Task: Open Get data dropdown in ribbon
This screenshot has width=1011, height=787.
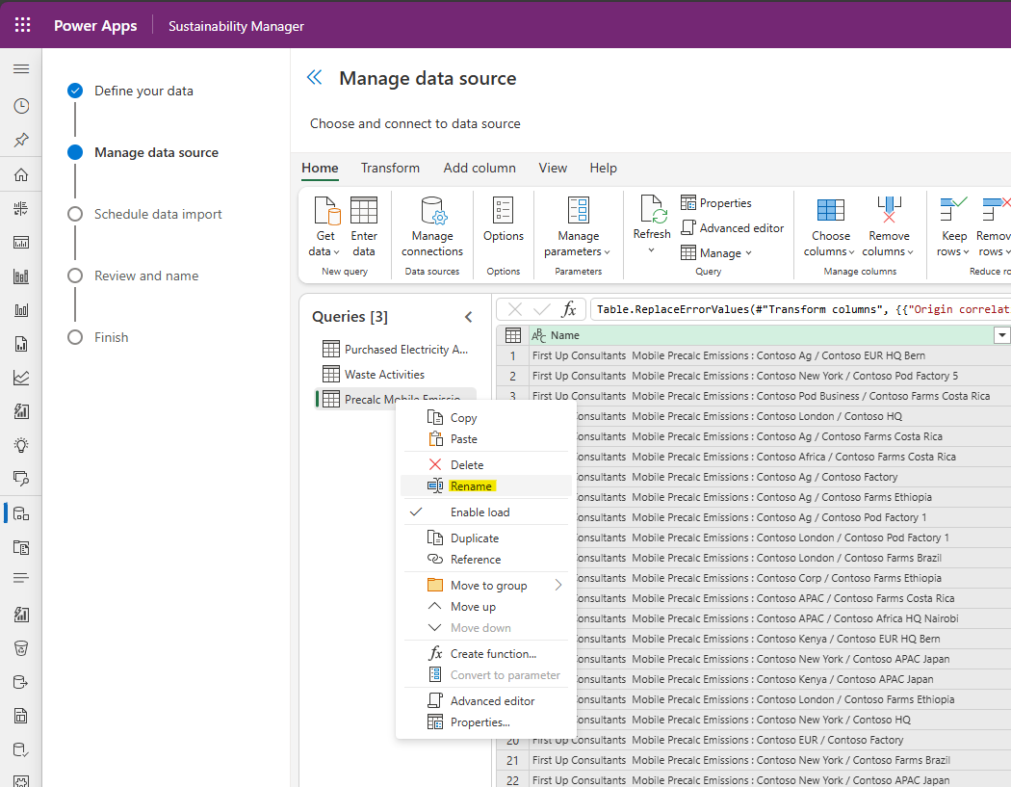Action: pos(325,226)
